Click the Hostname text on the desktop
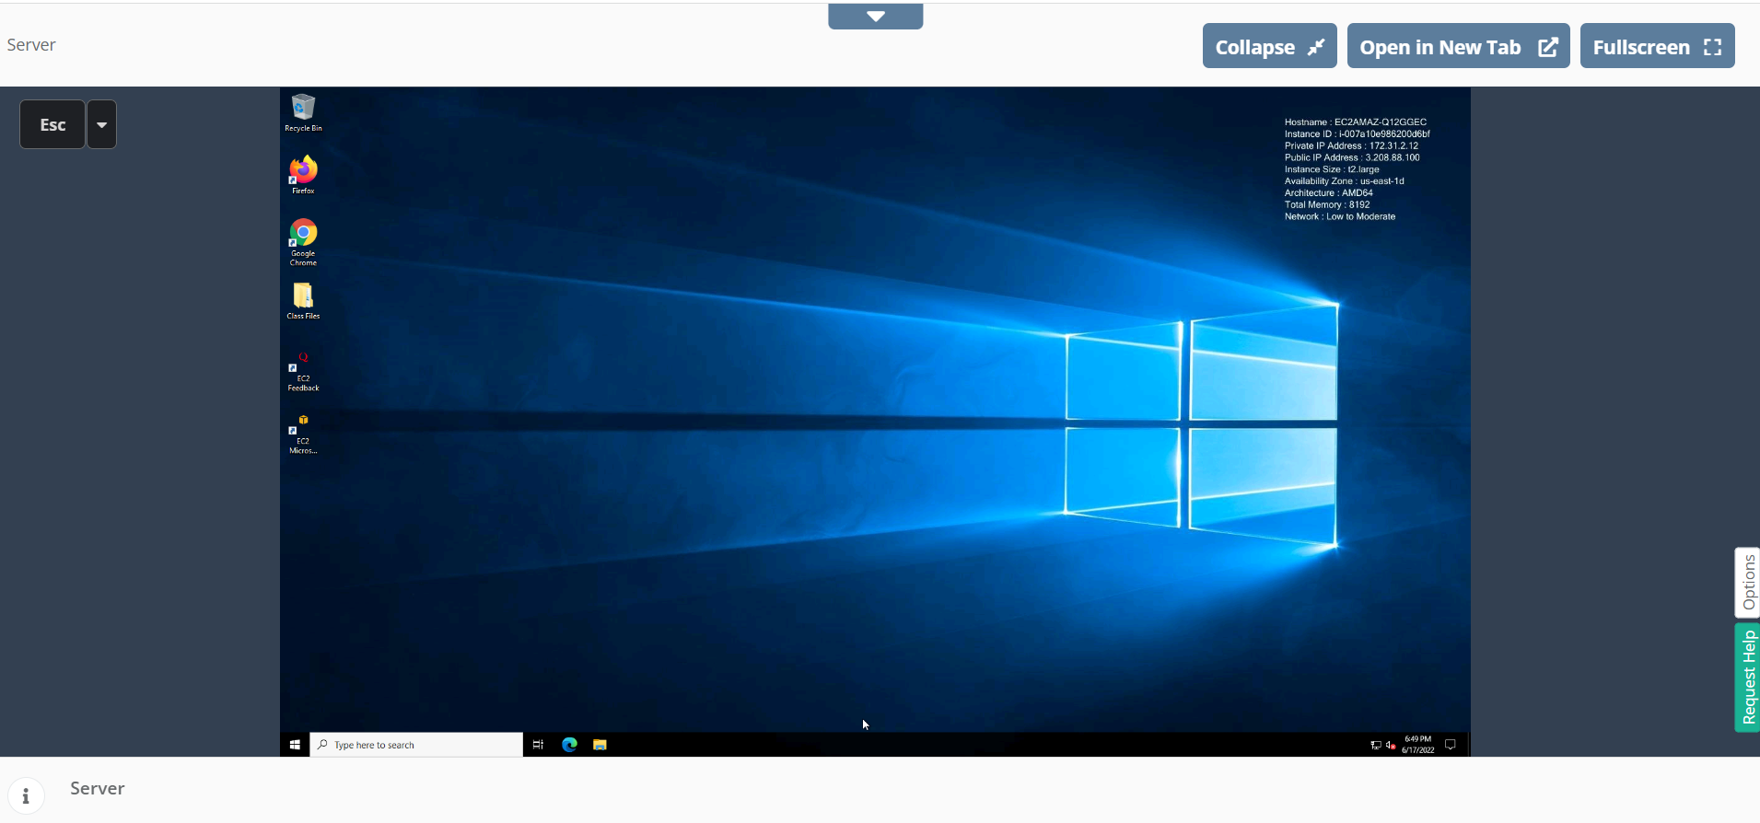 tap(1356, 122)
